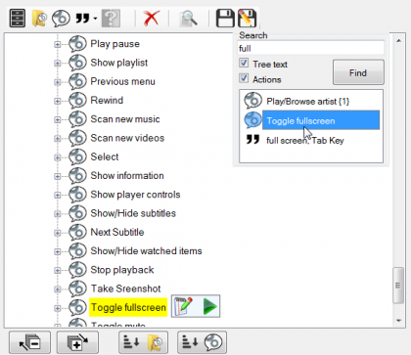Expand the Show information tree node
The image size is (411, 355).
[58, 176]
